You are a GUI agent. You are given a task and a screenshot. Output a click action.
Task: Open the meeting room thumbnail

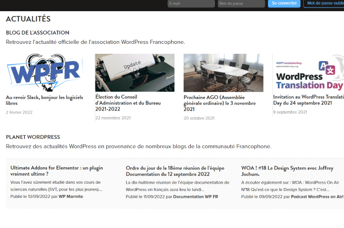point(223,73)
